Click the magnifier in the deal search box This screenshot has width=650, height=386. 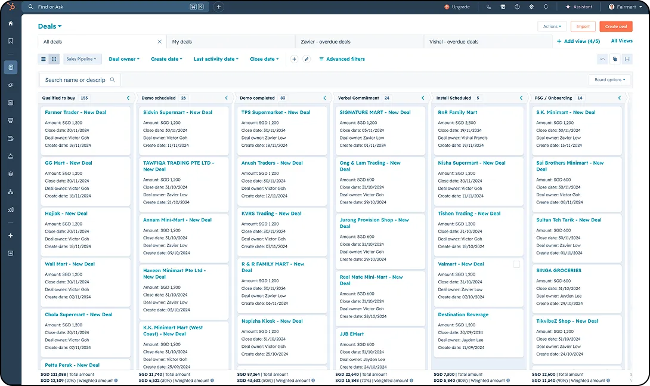click(112, 79)
